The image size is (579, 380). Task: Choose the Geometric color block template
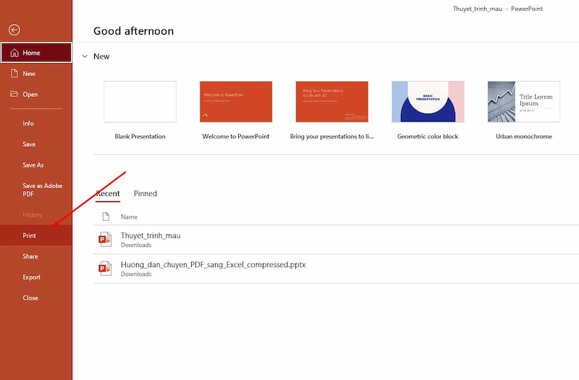(428, 101)
